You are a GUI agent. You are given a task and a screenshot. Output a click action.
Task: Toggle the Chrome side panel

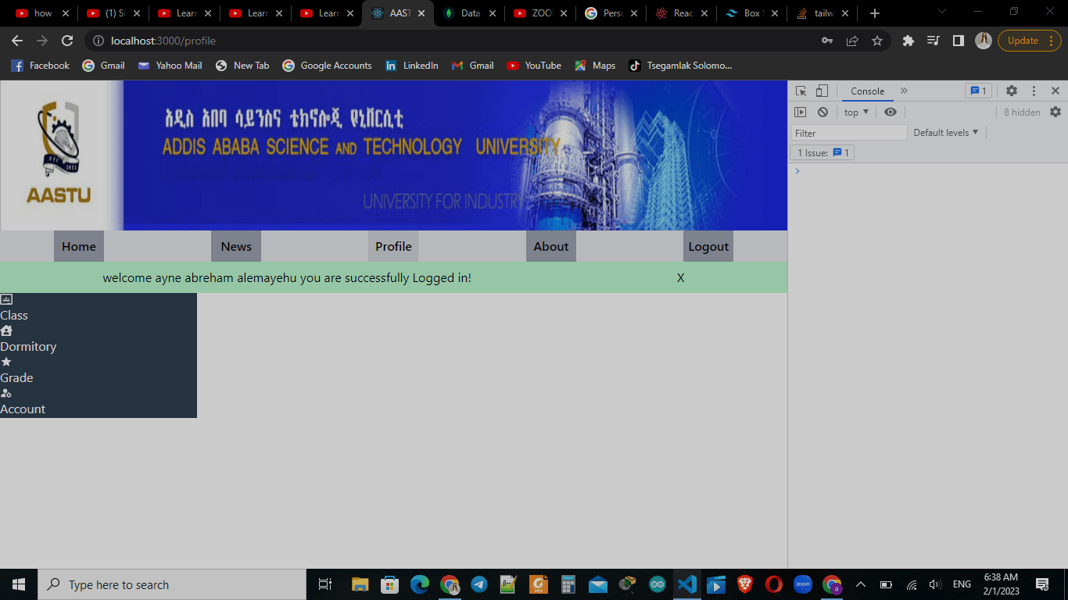pos(959,41)
